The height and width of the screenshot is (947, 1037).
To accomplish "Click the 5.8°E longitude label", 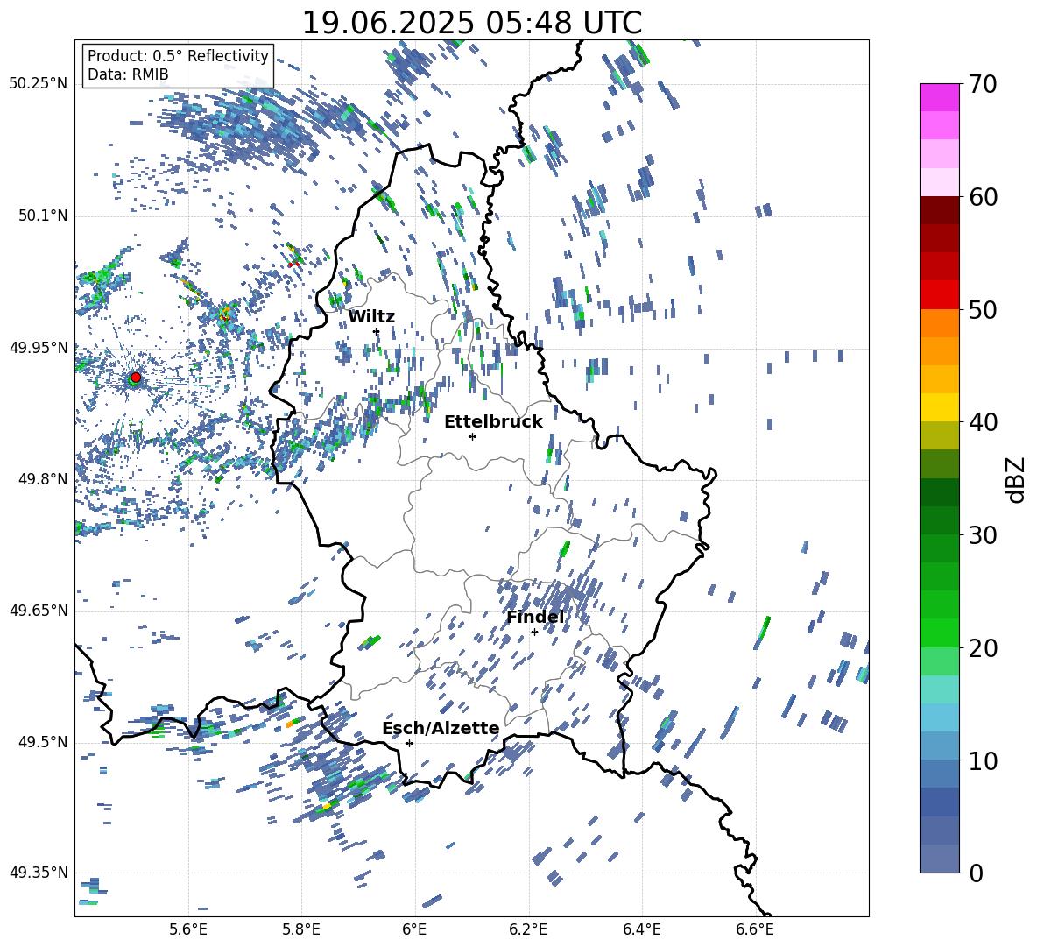I will [x=301, y=929].
